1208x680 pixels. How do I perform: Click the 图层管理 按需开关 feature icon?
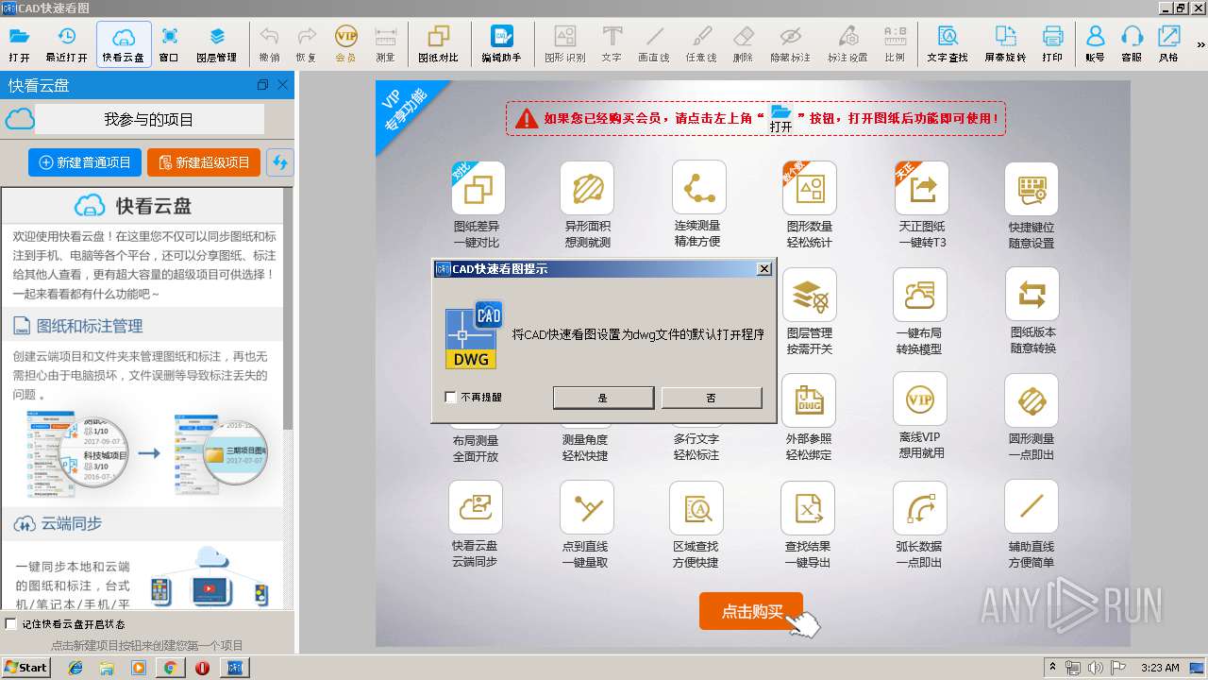click(x=810, y=295)
